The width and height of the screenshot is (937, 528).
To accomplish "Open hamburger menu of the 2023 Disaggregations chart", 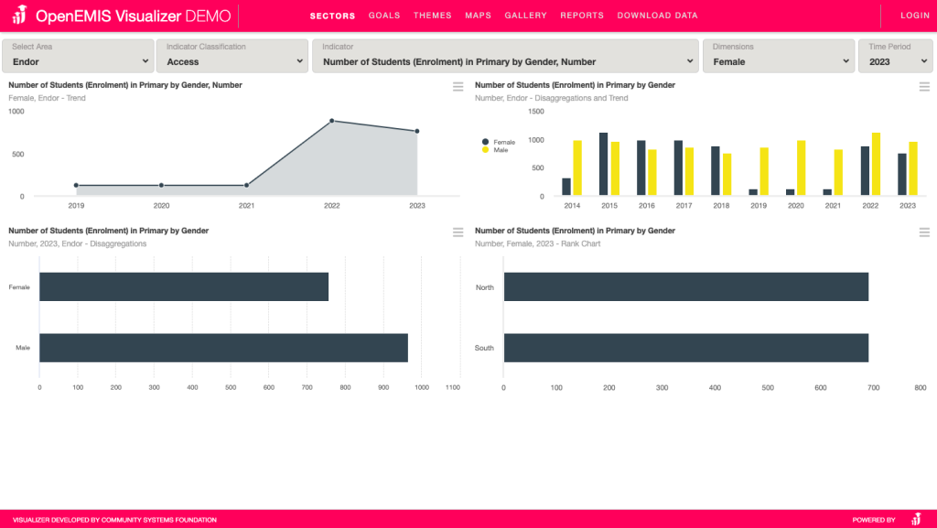I will (458, 232).
